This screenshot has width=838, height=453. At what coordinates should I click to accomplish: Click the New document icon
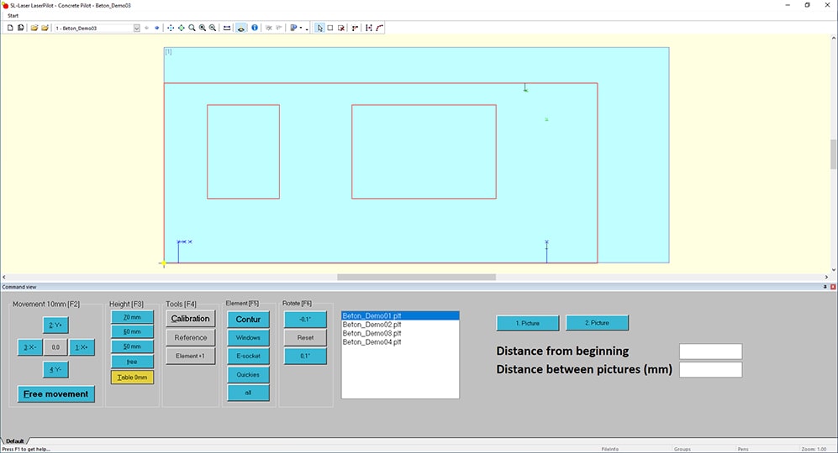[x=10, y=28]
